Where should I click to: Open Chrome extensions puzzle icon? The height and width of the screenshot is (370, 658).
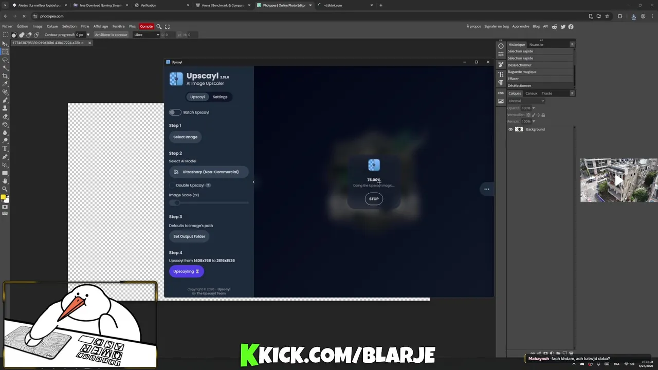tap(620, 16)
